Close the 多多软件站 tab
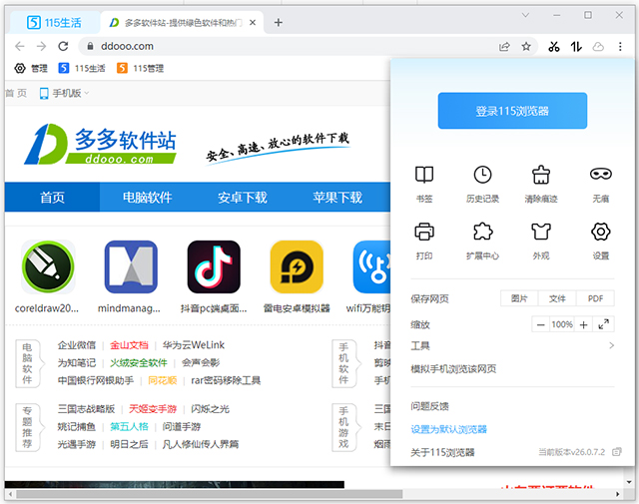The height and width of the screenshot is (504, 639). pos(253,22)
